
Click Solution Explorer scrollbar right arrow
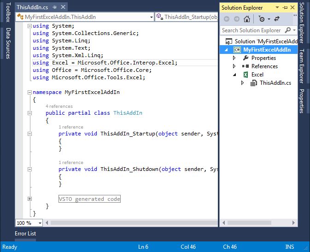tap(293, 223)
